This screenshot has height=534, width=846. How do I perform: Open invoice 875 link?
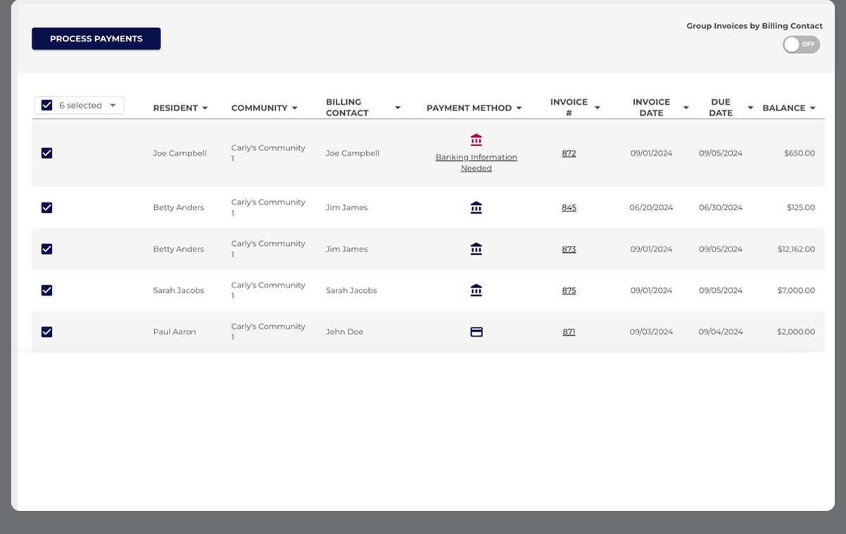[x=569, y=290]
